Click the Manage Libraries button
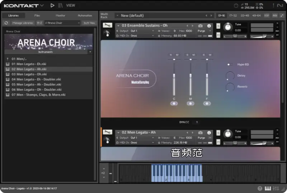The height and width of the screenshot is (193, 287). 23,23
